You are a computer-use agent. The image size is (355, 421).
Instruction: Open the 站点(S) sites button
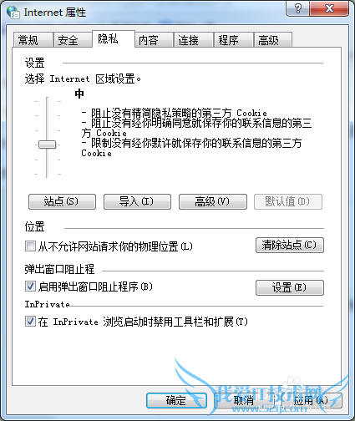(62, 201)
